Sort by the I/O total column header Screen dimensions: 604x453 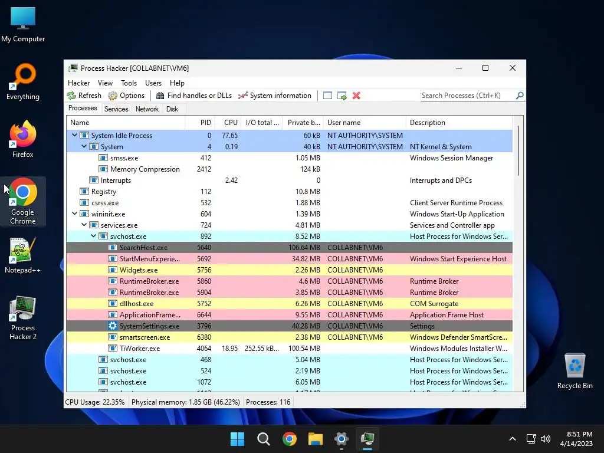coord(262,123)
